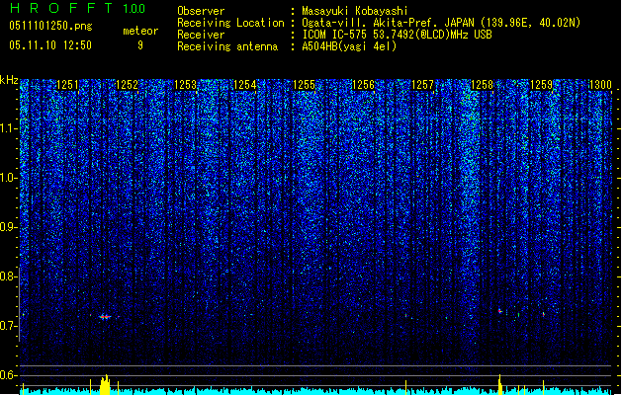Click the 0.9 kHz axis tick label
The image size is (622, 395).
coord(8,227)
